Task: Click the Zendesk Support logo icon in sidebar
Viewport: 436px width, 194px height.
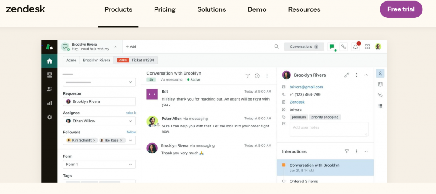Action: click(x=49, y=47)
